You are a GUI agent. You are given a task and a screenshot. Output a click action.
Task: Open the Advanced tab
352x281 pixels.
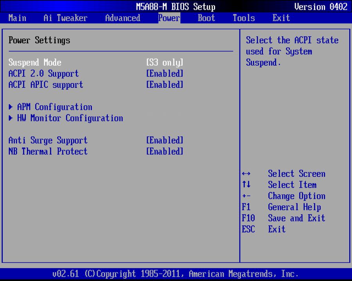click(x=123, y=18)
